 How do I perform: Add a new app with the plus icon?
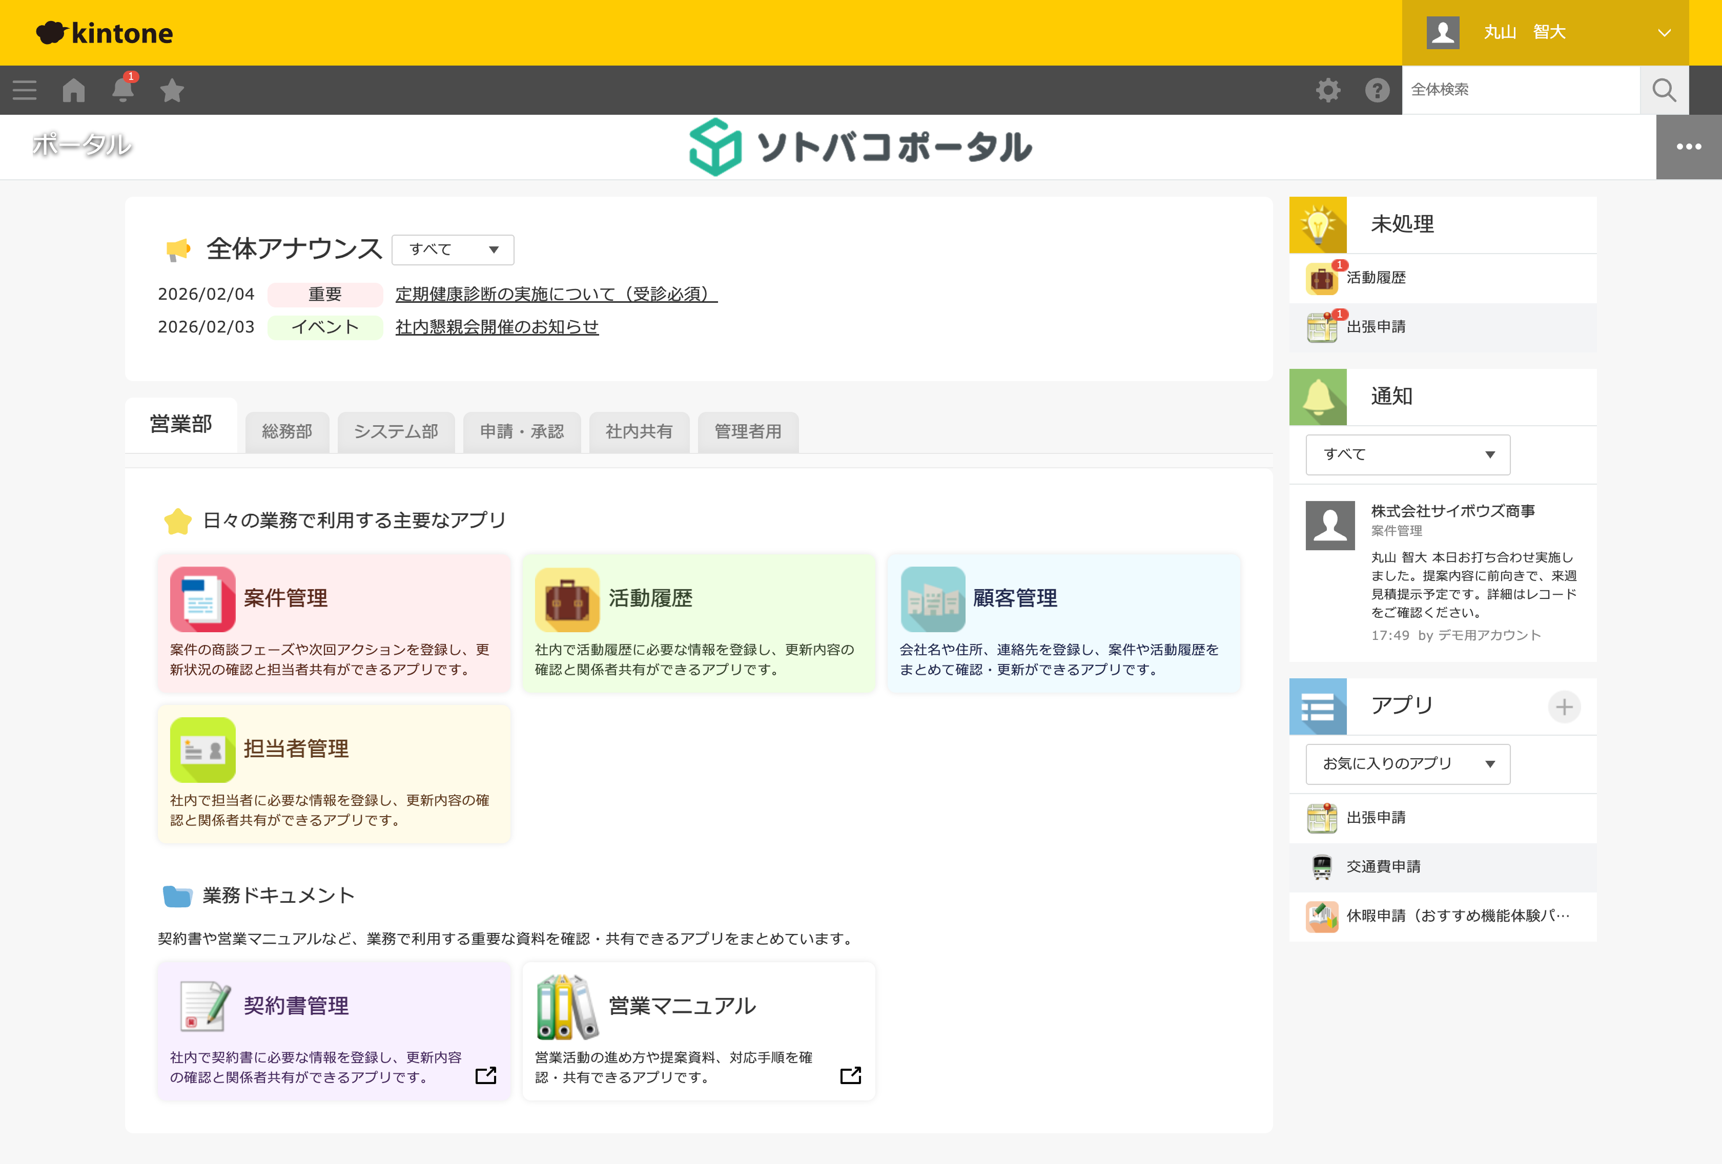tap(1565, 707)
